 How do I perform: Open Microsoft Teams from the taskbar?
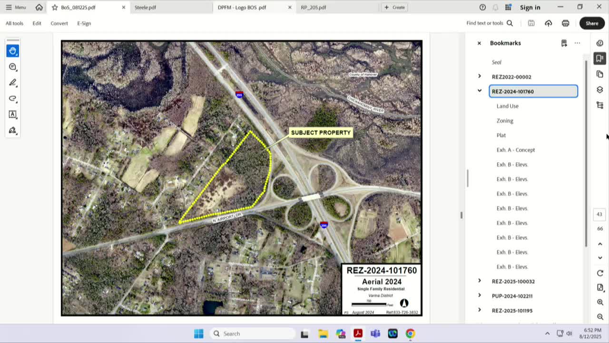tap(375, 333)
